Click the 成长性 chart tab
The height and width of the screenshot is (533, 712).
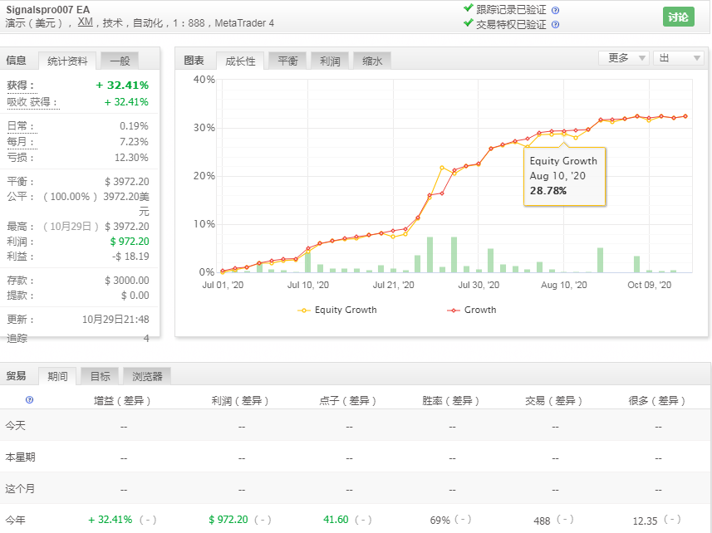pyautogui.click(x=240, y=61)
